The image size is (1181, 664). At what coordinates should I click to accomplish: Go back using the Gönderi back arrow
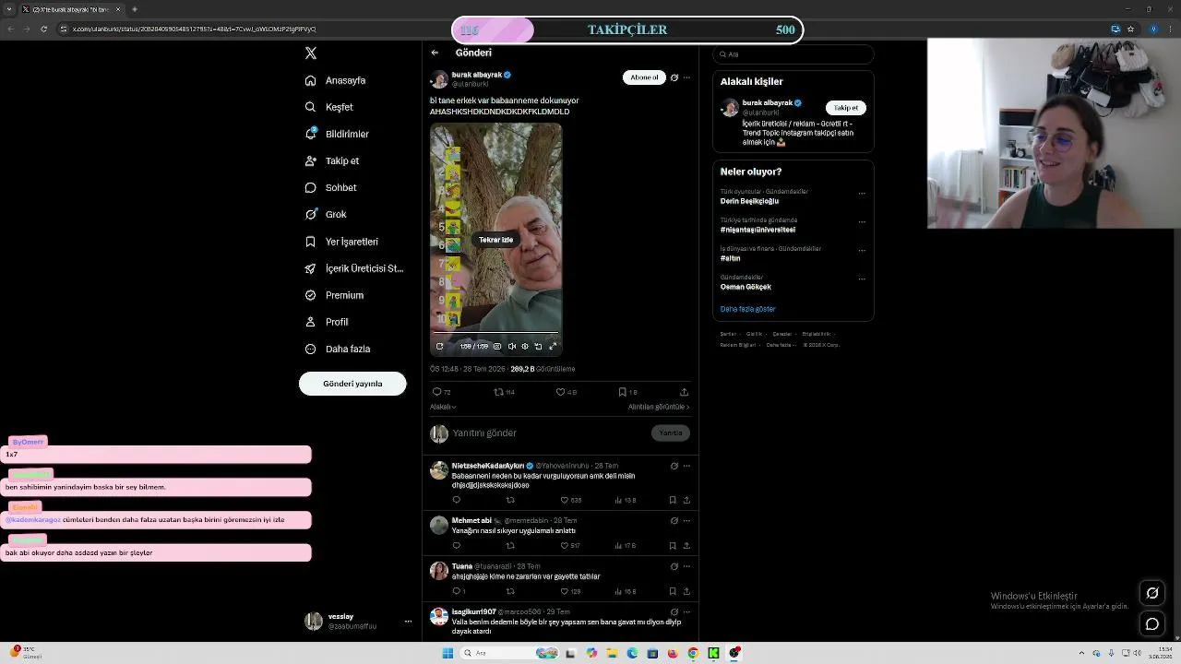tap(435, 53)
